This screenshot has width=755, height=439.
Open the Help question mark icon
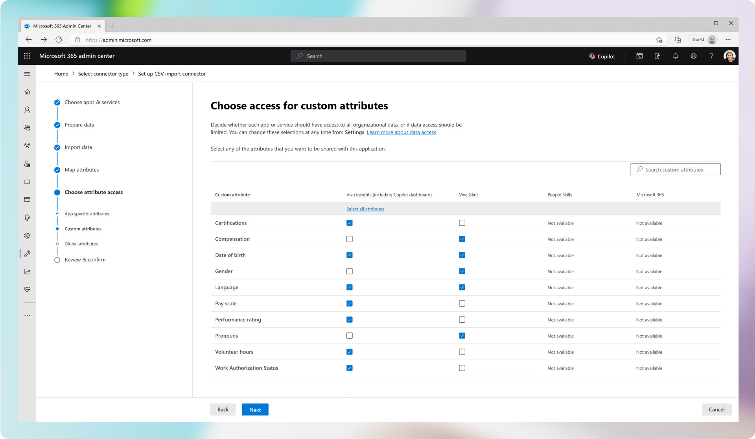tap(711, 56)
